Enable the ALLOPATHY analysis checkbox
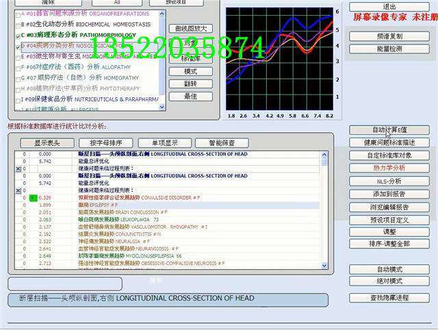This screenshot has height=330, width=438. (x=17, y=68)
